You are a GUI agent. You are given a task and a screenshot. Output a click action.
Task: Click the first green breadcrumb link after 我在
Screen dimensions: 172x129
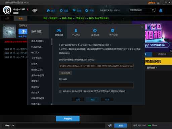point(53,18)
